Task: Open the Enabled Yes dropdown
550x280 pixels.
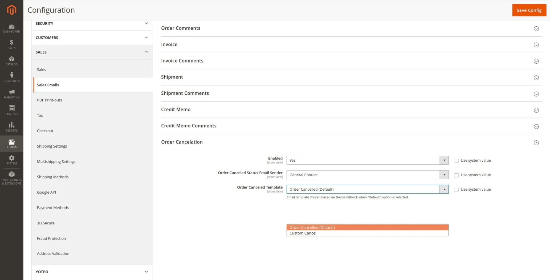Action: click(367, 160)
